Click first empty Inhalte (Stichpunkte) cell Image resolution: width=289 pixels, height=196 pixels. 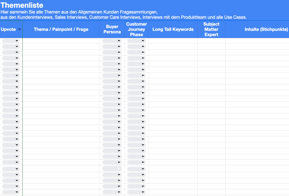[257, 41]
